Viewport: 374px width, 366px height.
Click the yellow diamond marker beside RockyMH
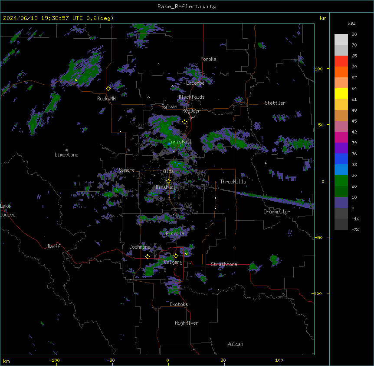[108, 88]
